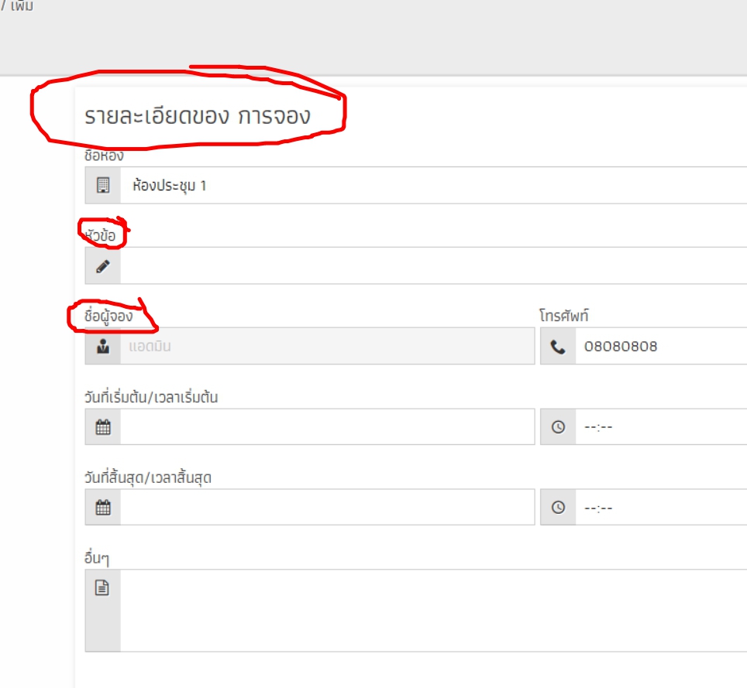Click the pencil icon for หัวข้อ
Screen dimensions: 747x688
point(103,266)
